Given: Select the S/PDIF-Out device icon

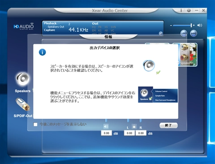Looking at the screenshot, I should click(x=23, y=105).
